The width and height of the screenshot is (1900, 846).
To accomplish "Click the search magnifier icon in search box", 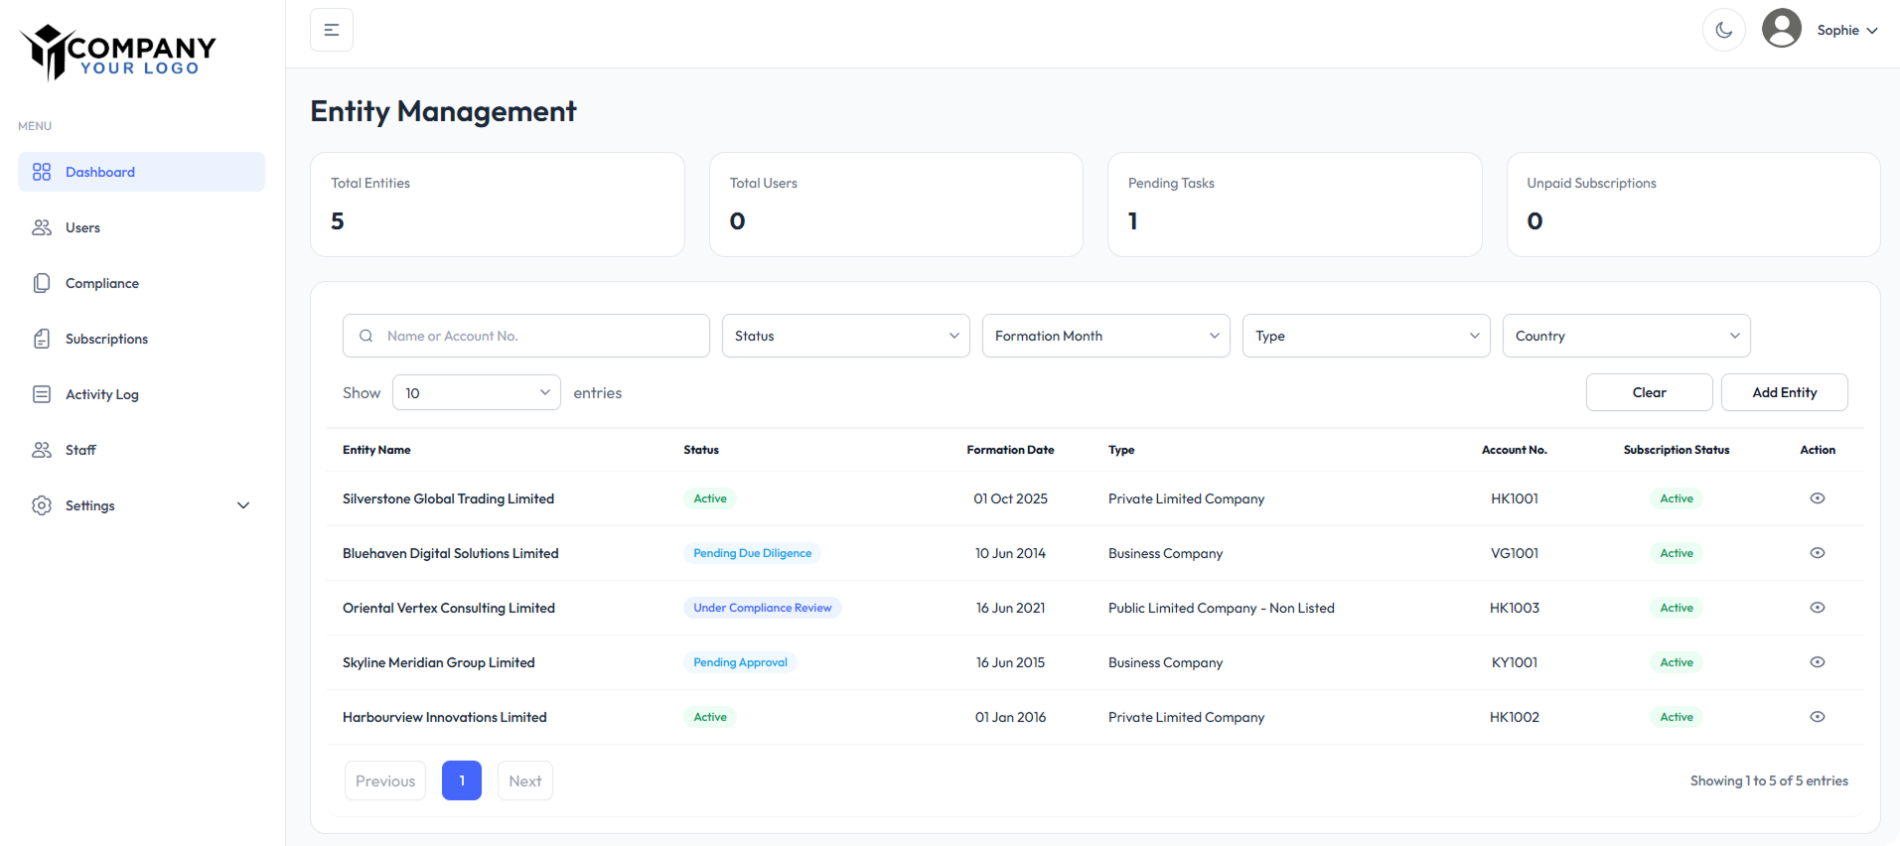I will point(366,336).
